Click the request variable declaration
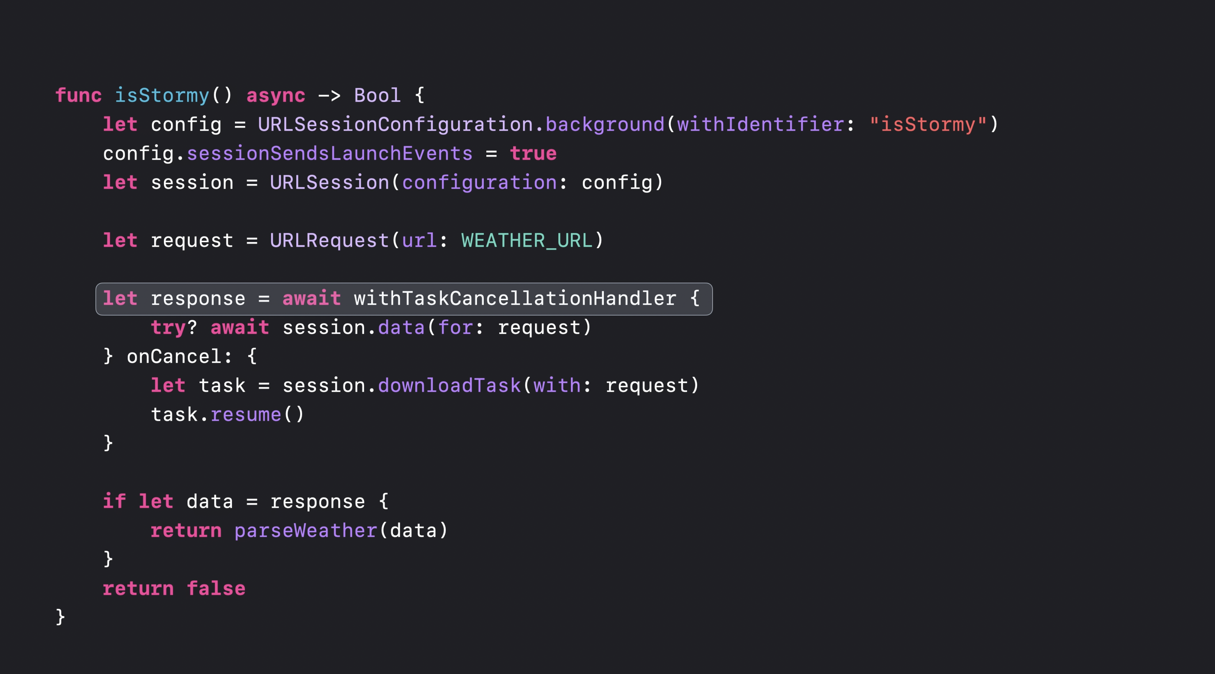1215x674 pixels. point(192,241)
